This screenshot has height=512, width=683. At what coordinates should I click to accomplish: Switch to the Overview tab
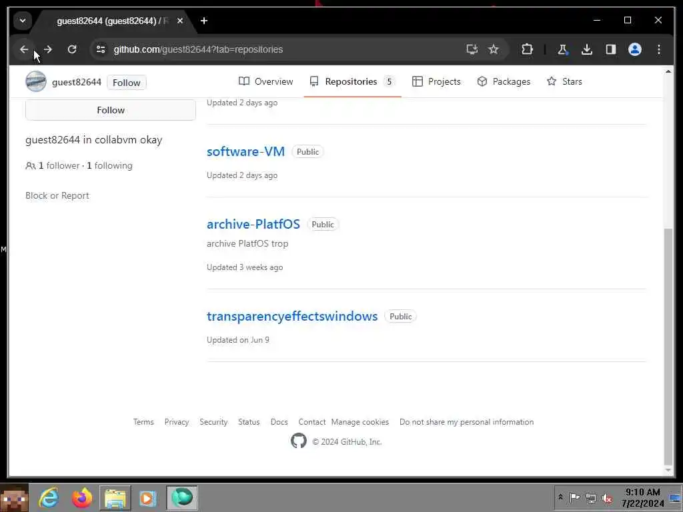tap(265, 81)
